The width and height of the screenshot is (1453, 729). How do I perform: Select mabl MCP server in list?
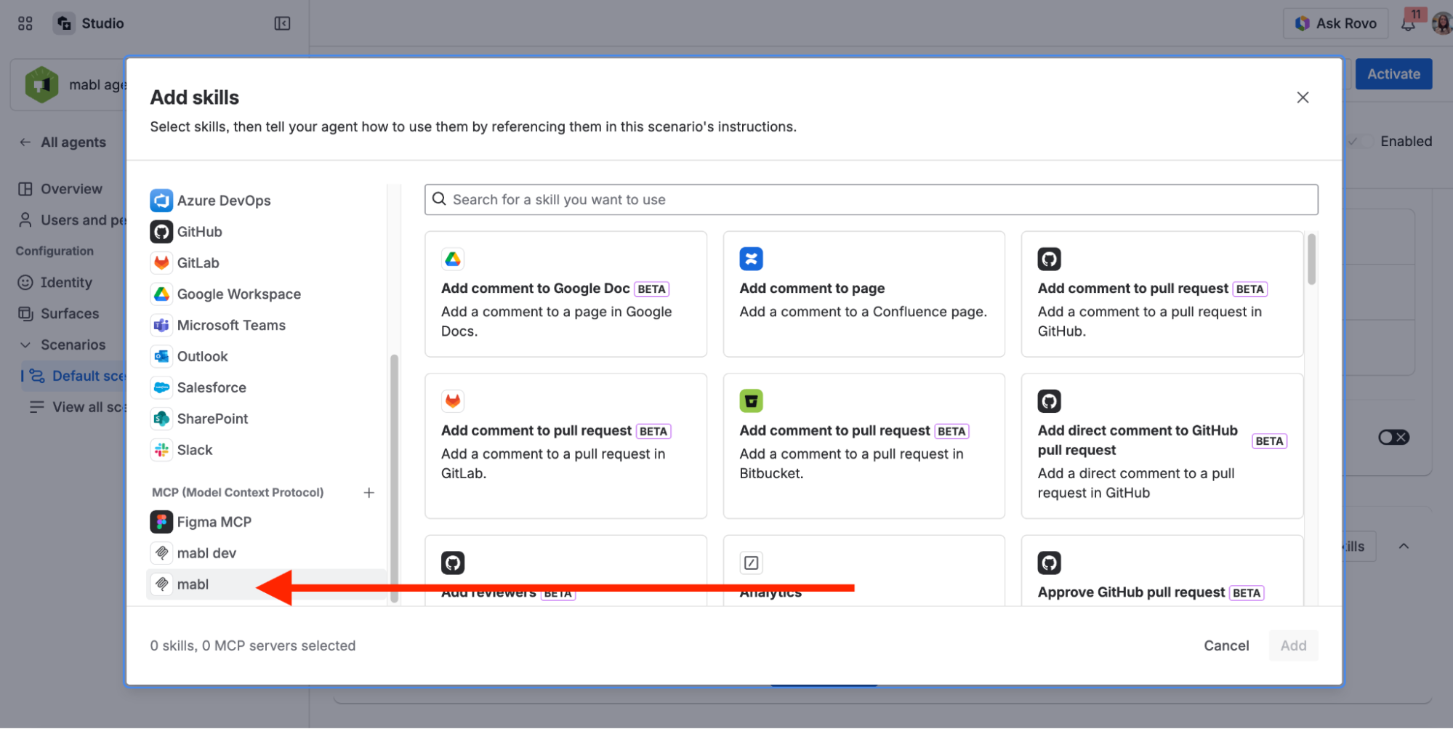click(193, 584)
